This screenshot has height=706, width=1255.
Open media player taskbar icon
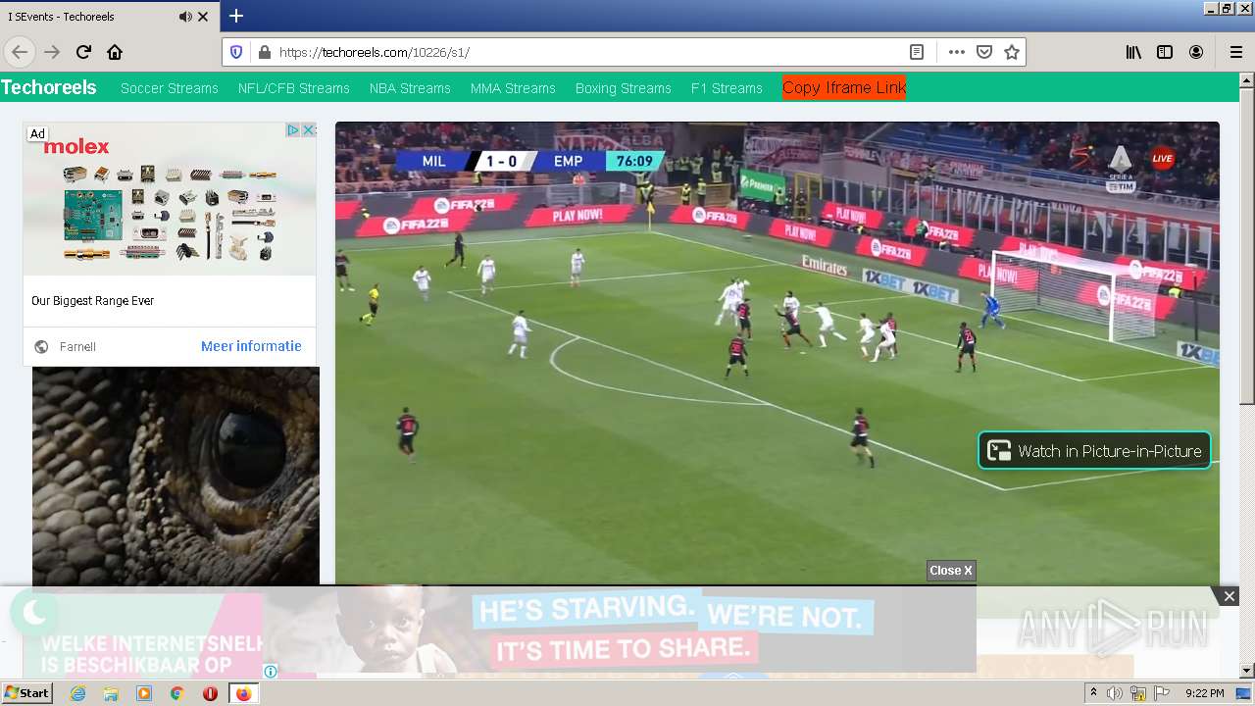(x=144, y=693)
